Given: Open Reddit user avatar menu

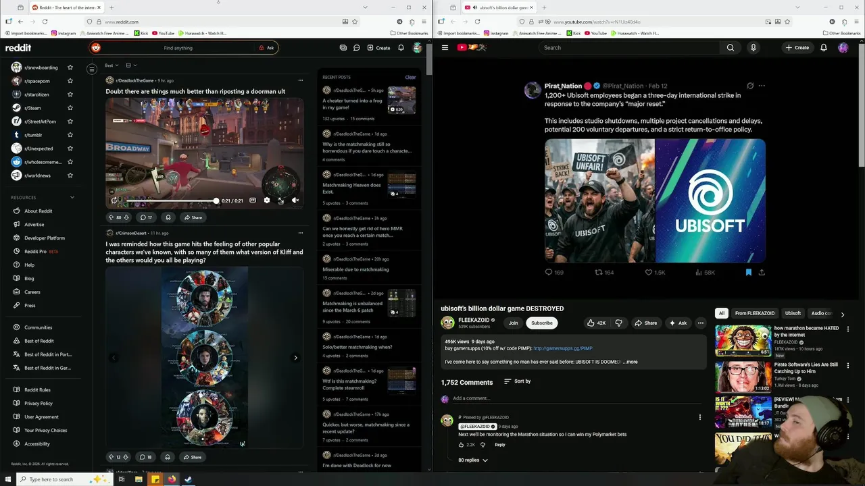Looking at the screenshot, I should point(418,48).
